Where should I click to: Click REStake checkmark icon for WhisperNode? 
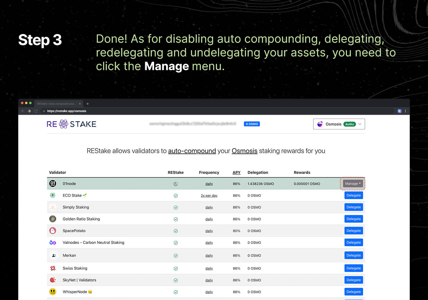176,292
